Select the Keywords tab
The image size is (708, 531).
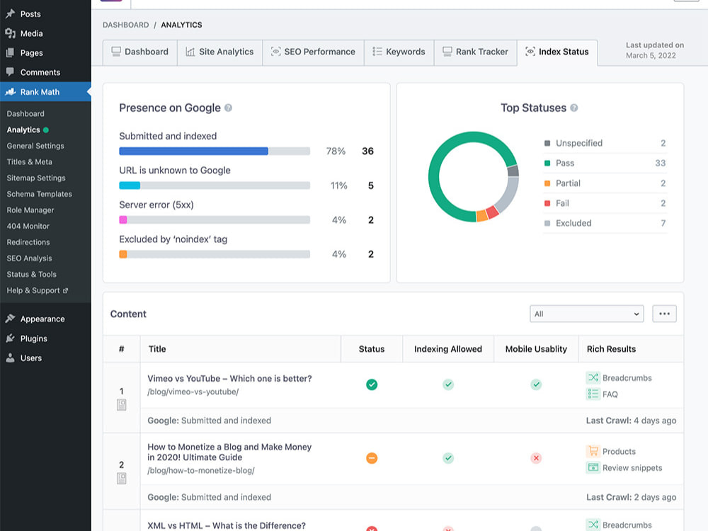point(399,52)
